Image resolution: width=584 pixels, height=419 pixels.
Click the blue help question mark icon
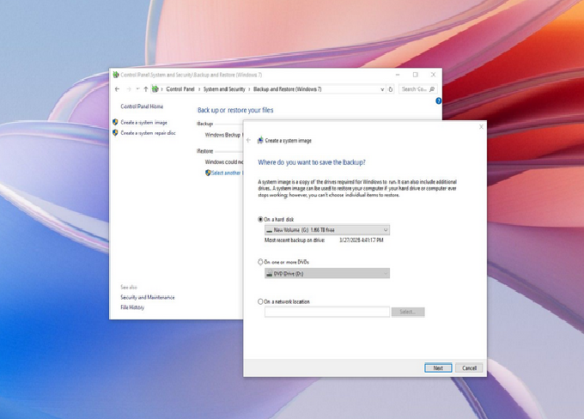coord(438,101)
